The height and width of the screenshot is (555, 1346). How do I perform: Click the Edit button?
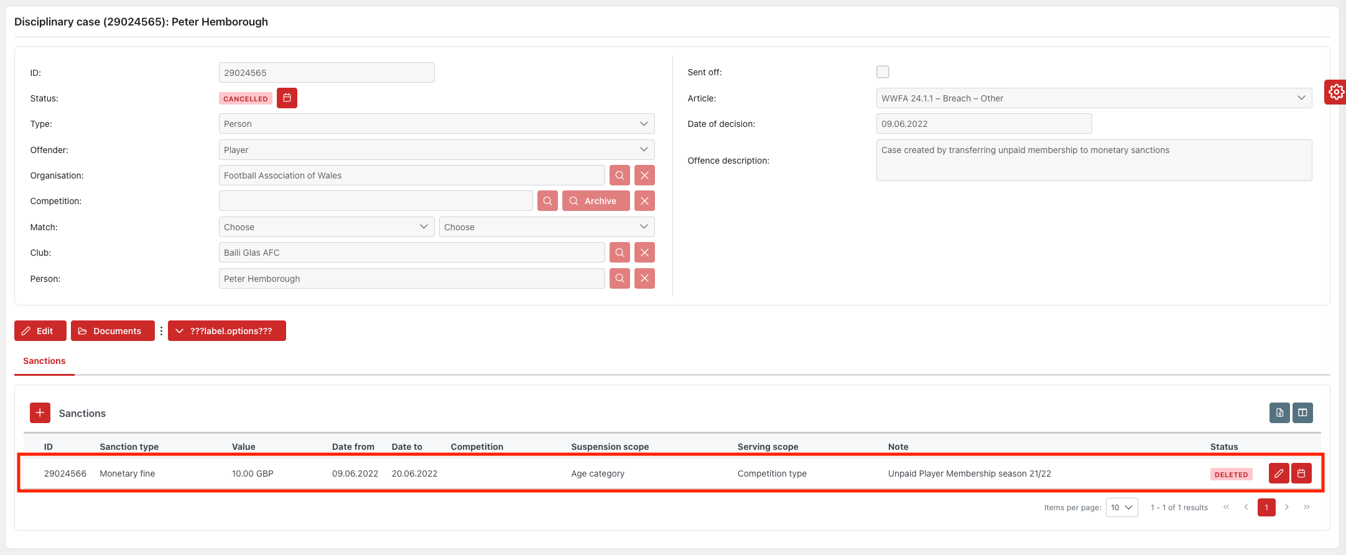40,331
